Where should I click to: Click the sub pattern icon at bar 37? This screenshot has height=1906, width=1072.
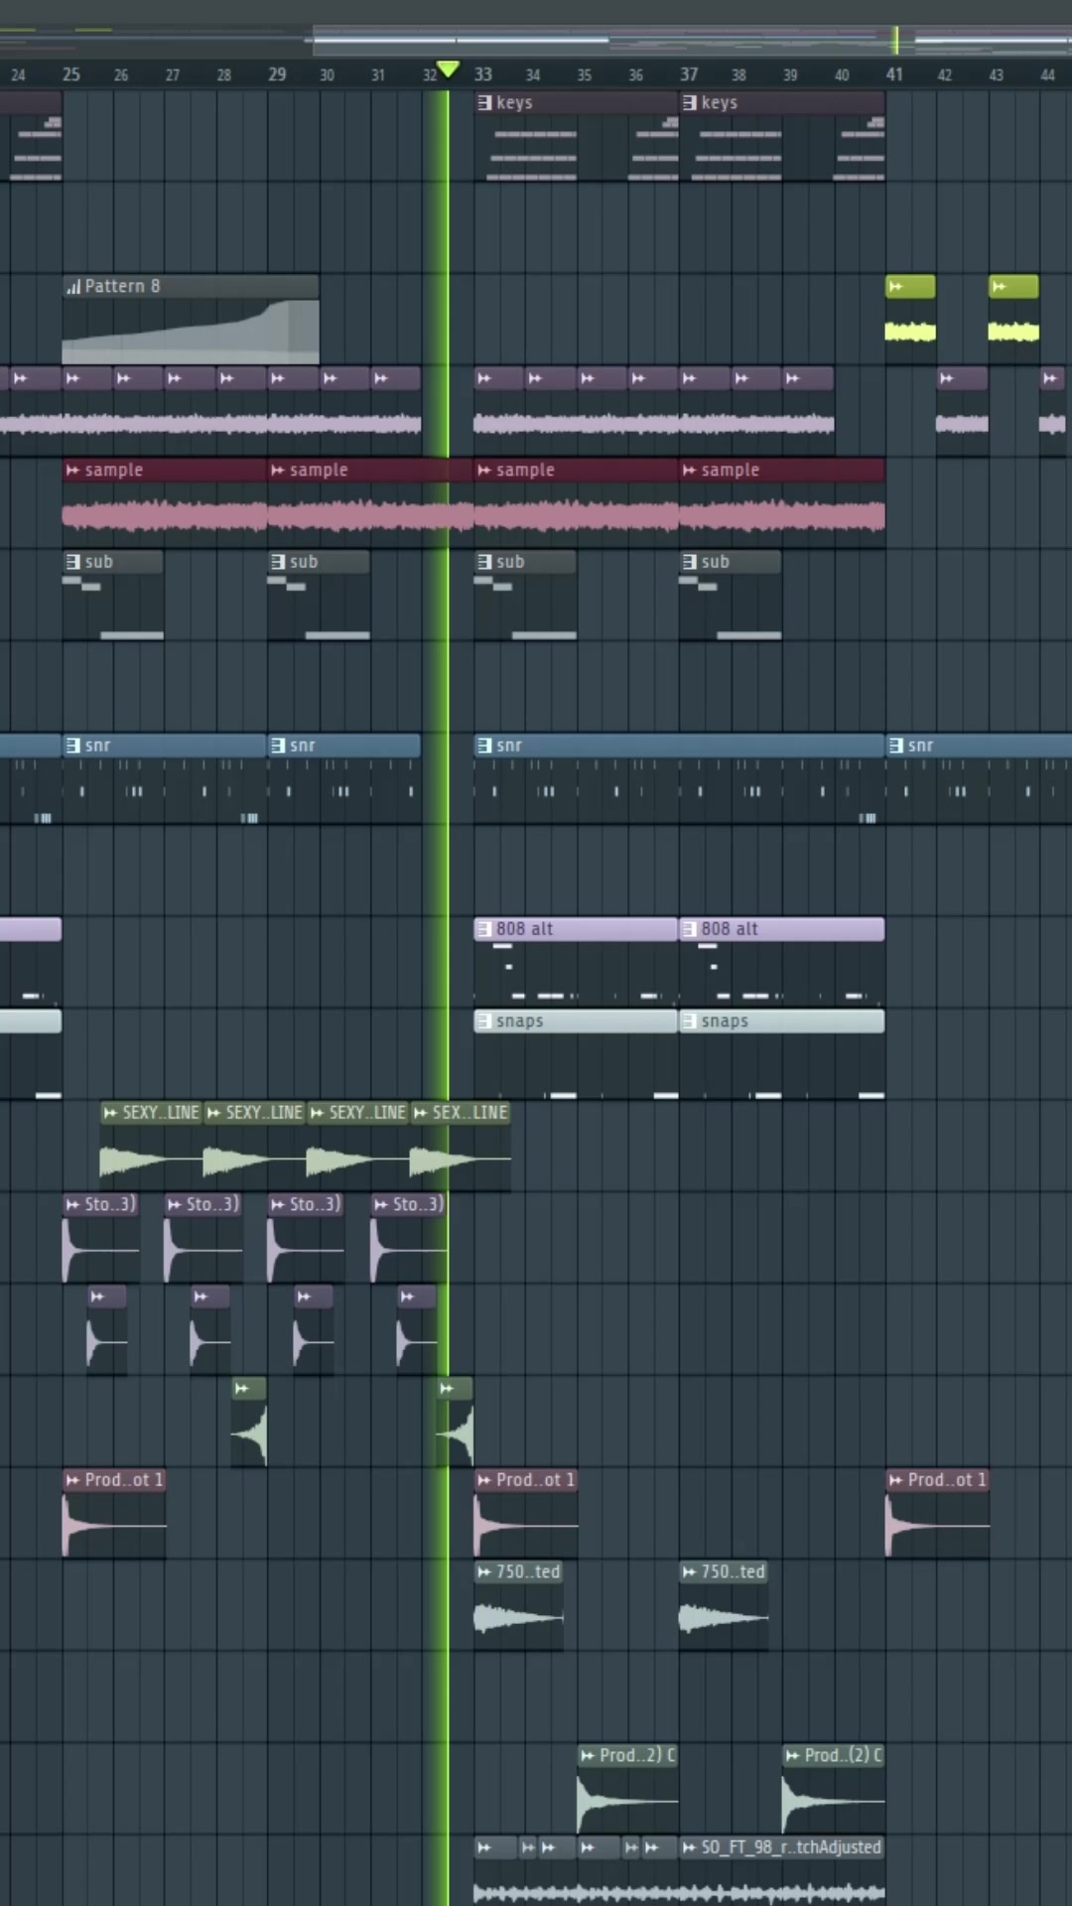click(x=690, y=562)
